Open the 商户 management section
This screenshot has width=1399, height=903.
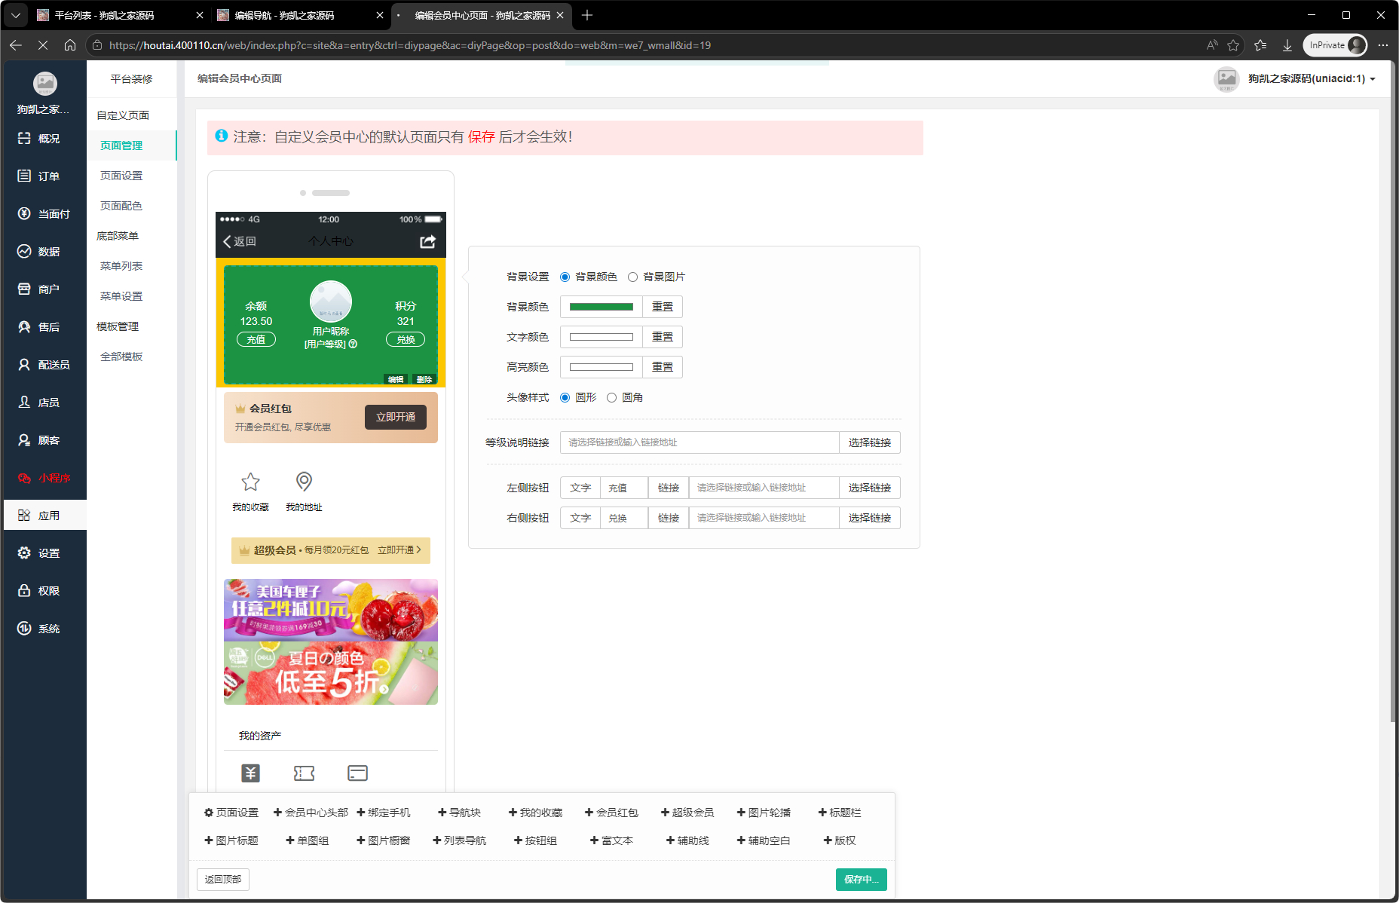click(45, 289)
